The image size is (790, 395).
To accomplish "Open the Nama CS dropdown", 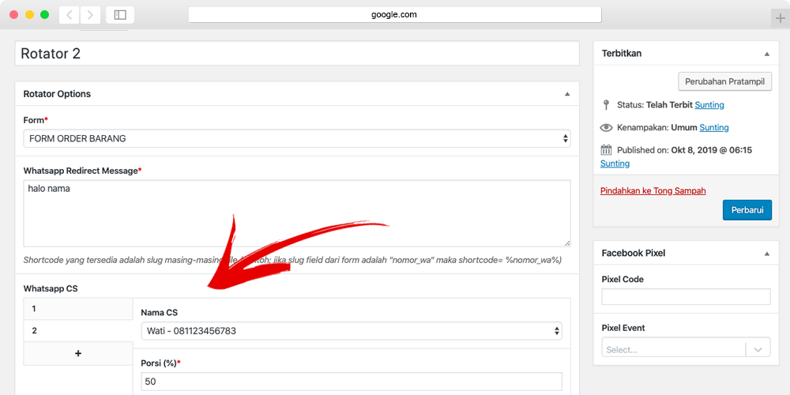I will tap(351, 331).
